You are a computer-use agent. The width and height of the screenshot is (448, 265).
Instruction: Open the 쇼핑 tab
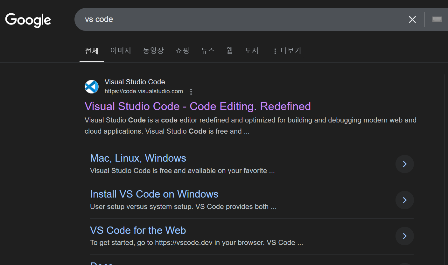(182, 51)
